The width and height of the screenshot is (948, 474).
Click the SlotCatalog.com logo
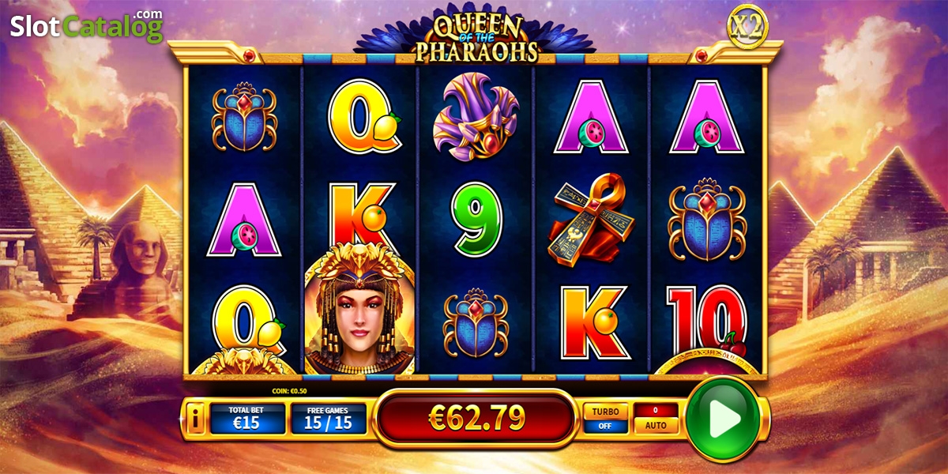(x=87, y=26)
